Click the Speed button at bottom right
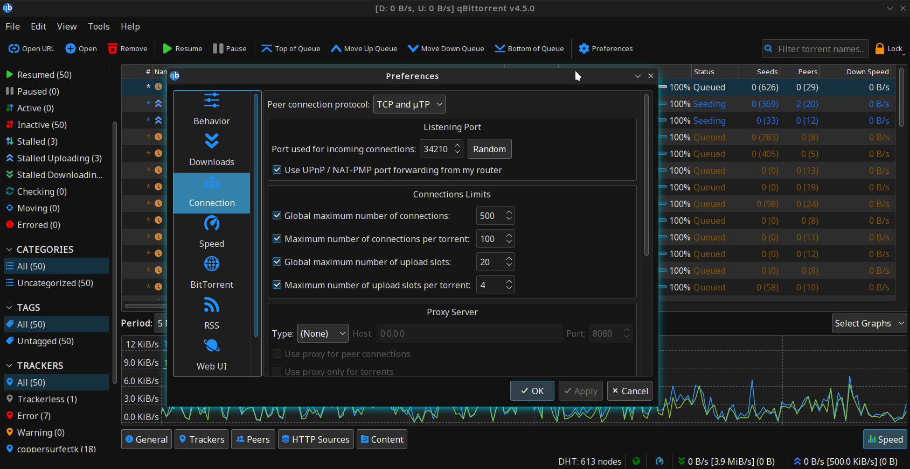Screen dimensions: 910x469 (885, 439)
